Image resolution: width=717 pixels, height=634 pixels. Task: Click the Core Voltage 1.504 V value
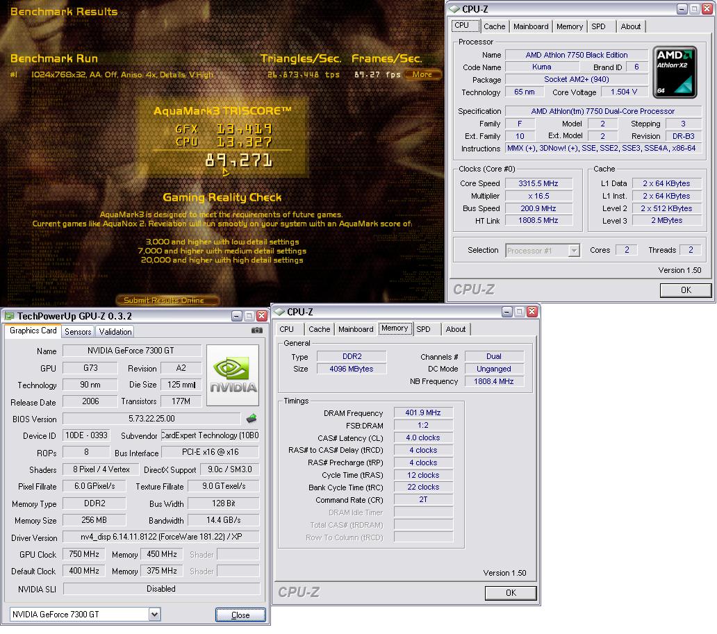pyautogui.click(x=624, y=92)
